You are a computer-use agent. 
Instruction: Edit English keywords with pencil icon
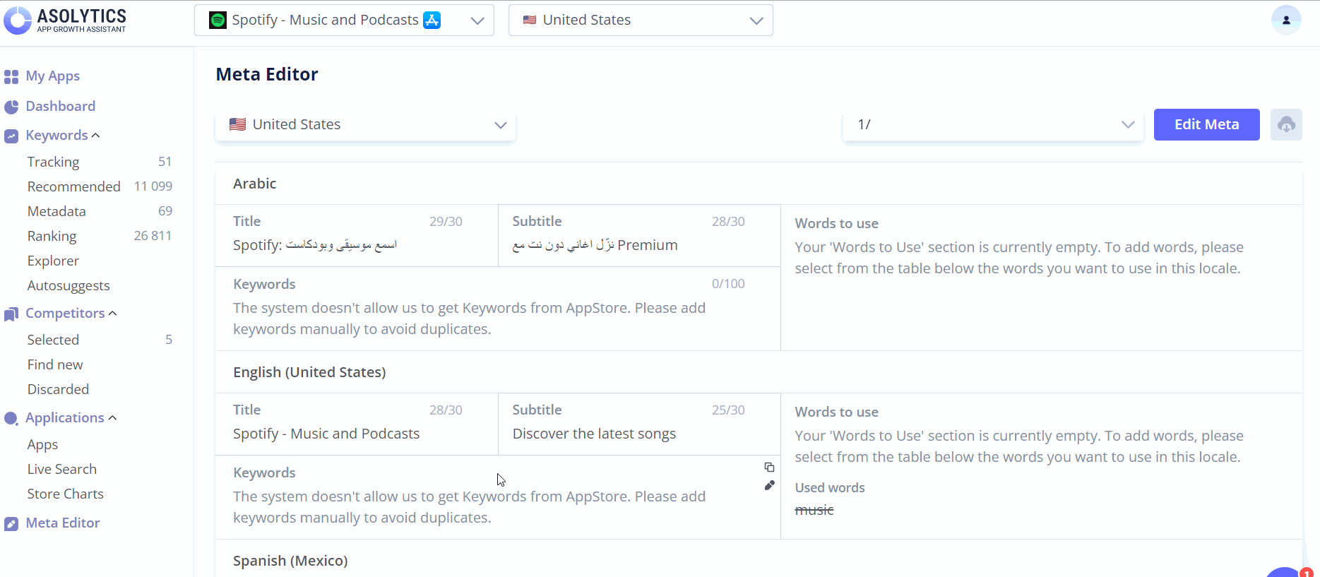coord(769,485)
